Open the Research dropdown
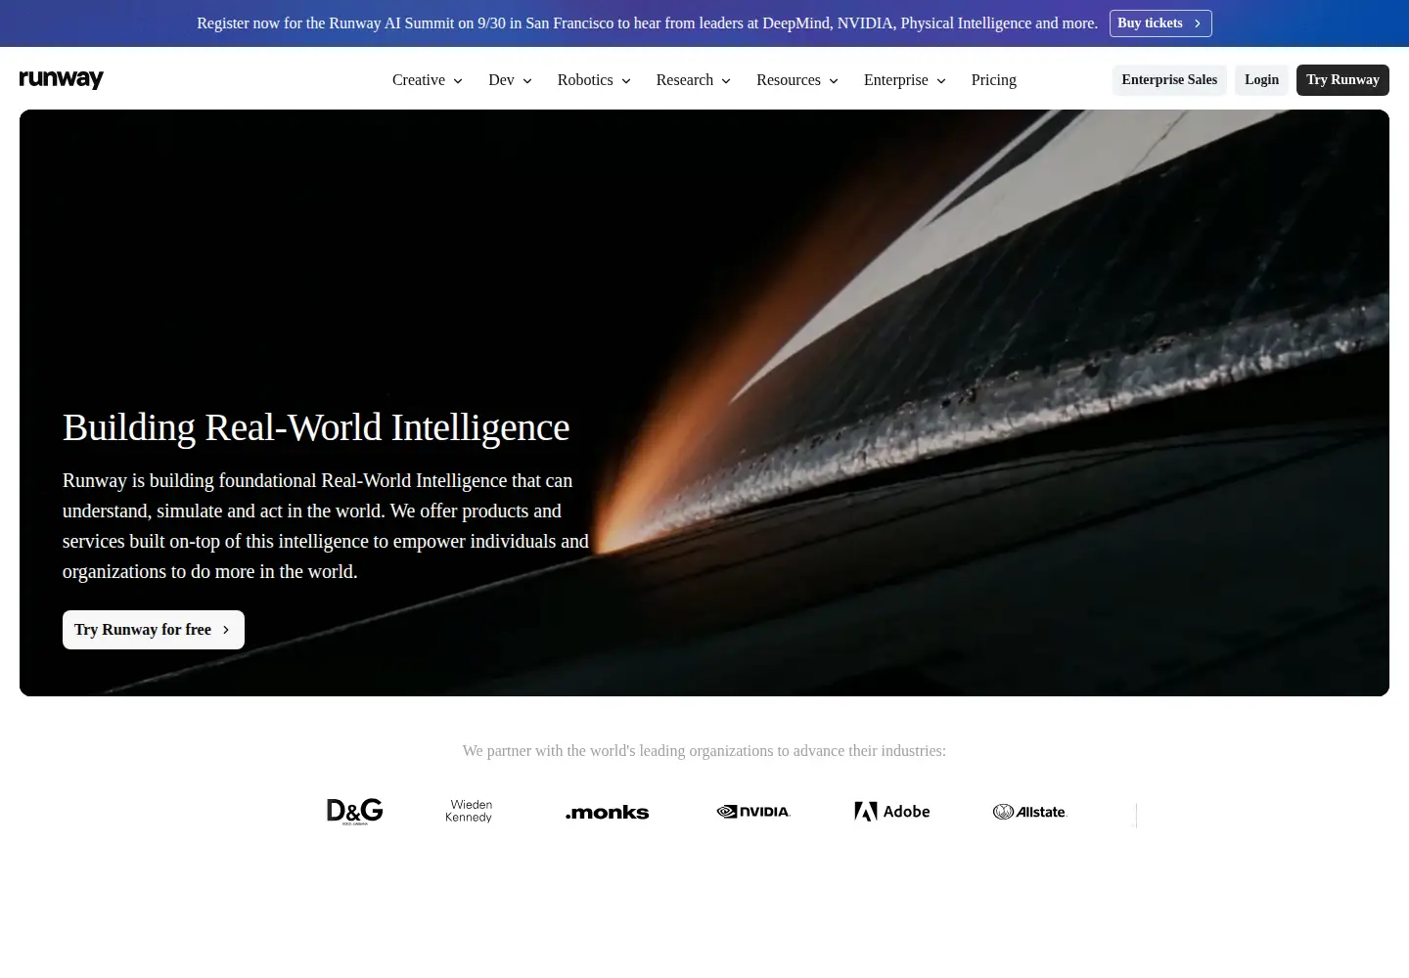Screen dimensions: 1409x978 (694, 80)
